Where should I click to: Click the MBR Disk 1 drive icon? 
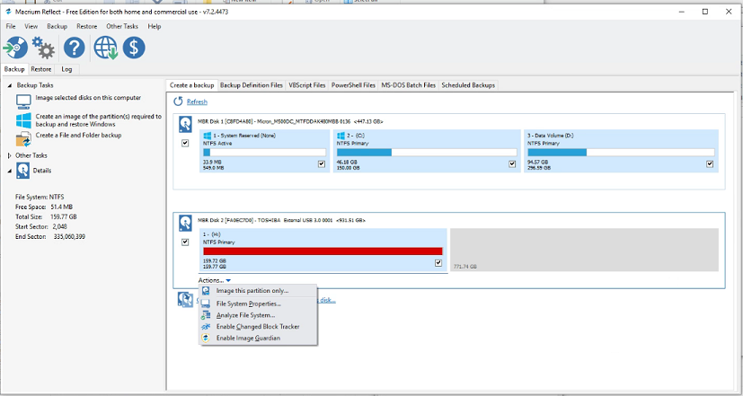point(185,124)
